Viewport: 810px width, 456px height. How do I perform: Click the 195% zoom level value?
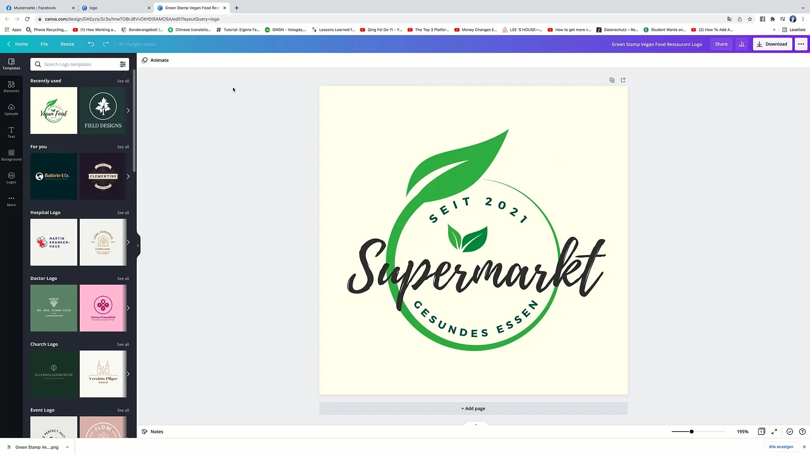[x=742, y=432]
